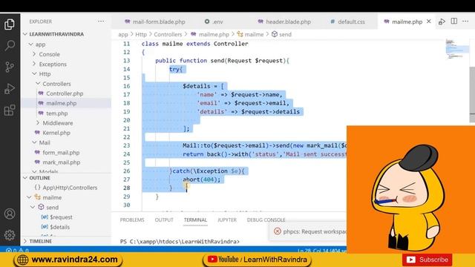Open the Search view in activity bar
The image size is (475, 267).
coord(10,45)
